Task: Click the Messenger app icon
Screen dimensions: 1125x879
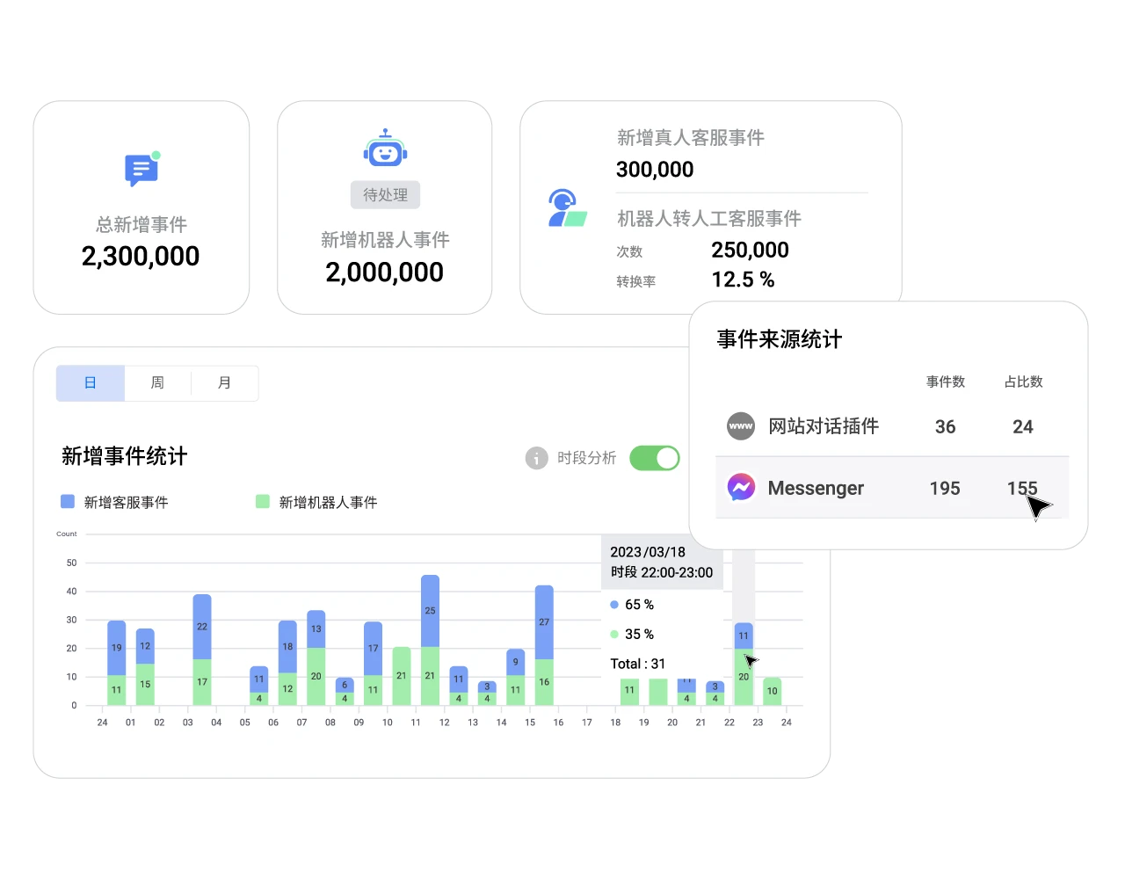Action: point(741,488)
